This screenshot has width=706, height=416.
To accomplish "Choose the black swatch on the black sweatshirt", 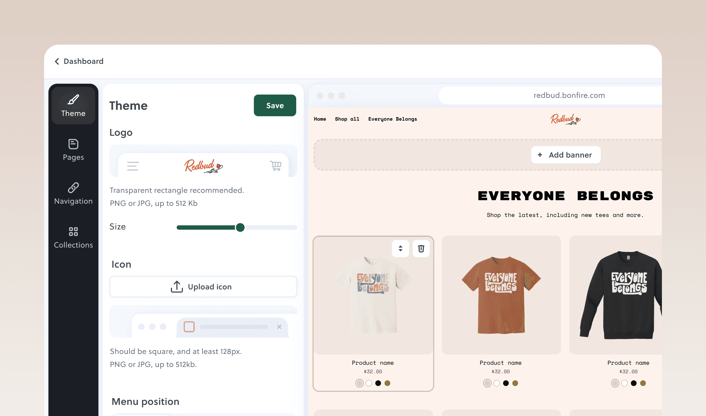I will 634,383.
